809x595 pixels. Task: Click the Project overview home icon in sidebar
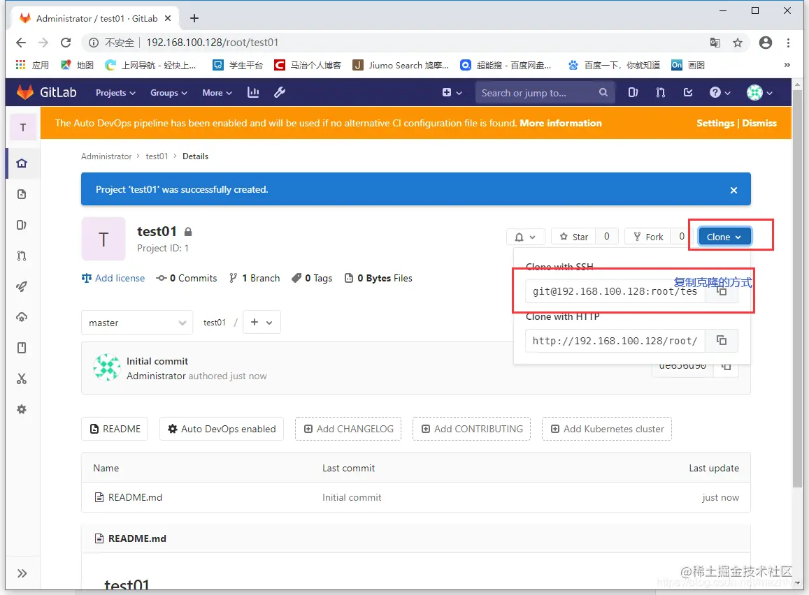pyautogui.click(x=22, y=163)
